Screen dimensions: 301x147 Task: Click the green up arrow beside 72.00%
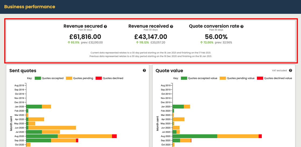click(201, 42)
